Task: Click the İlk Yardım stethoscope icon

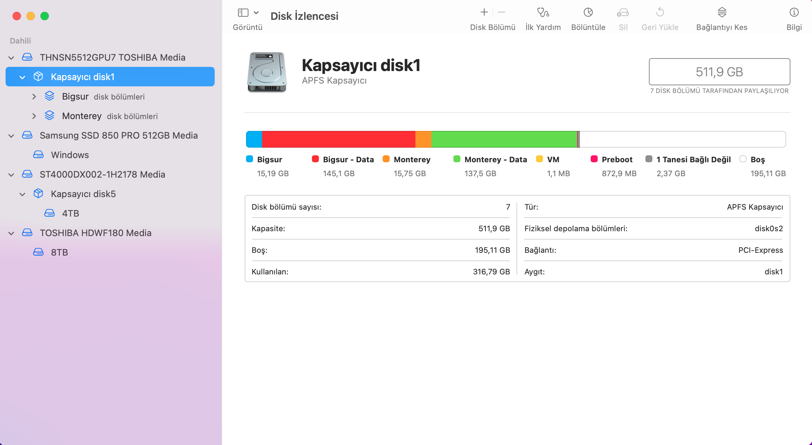Action: tap(543, 13)
